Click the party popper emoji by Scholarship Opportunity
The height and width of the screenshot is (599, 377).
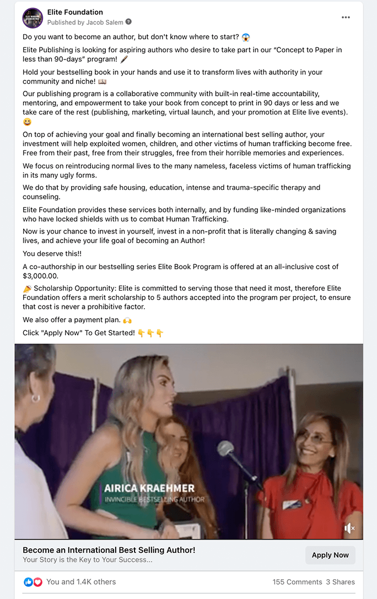27,288
